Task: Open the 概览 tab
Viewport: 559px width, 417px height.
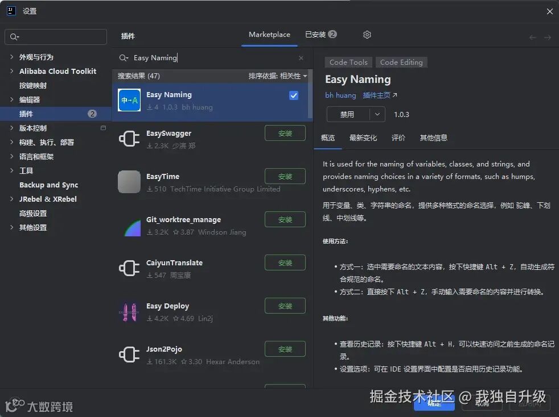Action: (x=328, y=137)
